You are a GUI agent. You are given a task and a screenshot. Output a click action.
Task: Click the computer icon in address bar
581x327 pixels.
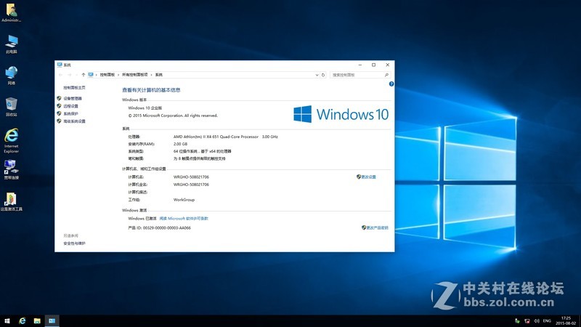point(91,75)
